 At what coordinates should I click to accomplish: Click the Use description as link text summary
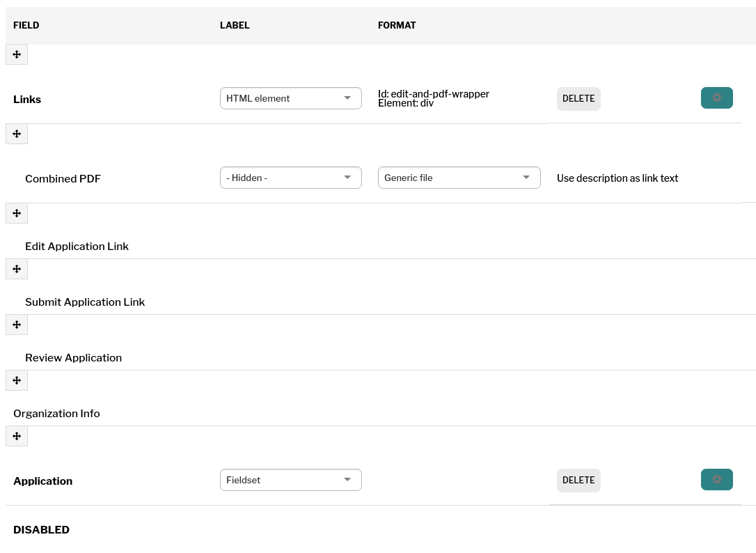click(x=617, y=178)
